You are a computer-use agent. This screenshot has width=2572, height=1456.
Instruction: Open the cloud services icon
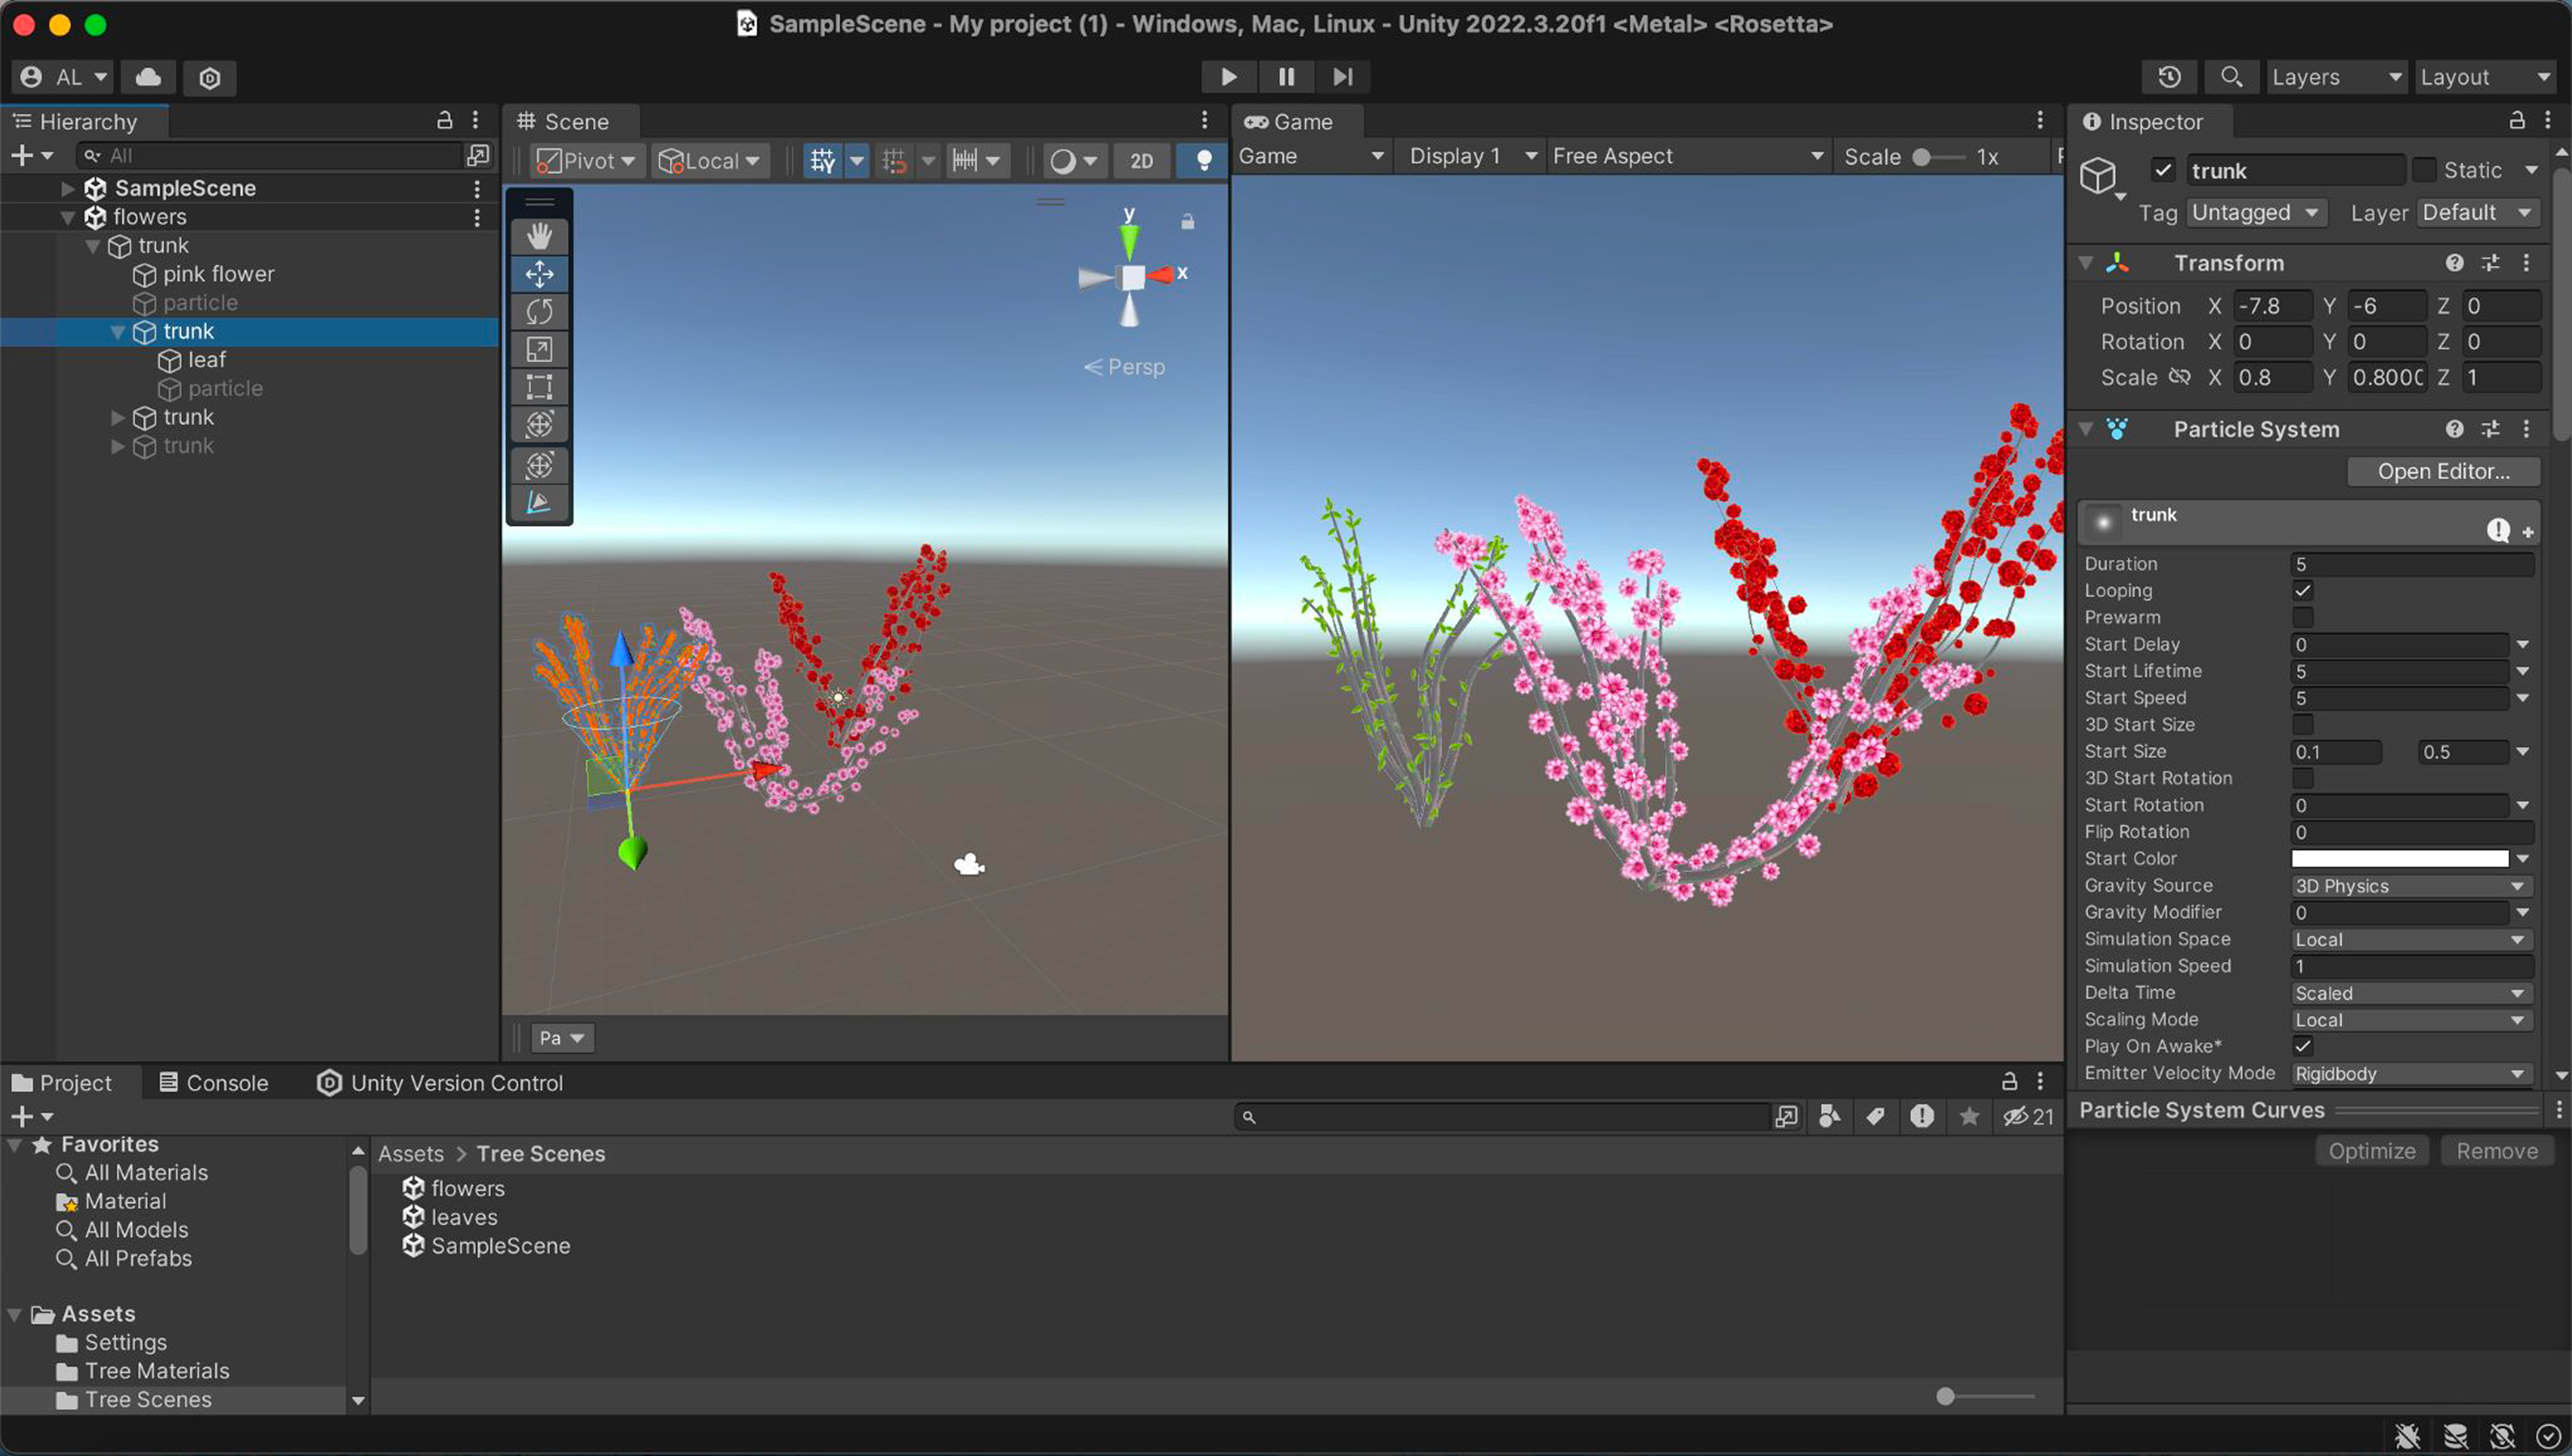pyautogui.click(x=149, y=77)
